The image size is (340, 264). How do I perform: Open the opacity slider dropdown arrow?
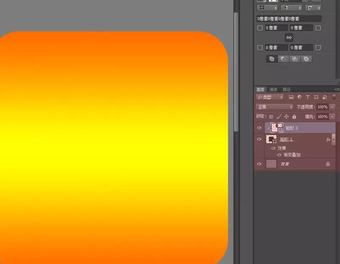tap(332, 107)
